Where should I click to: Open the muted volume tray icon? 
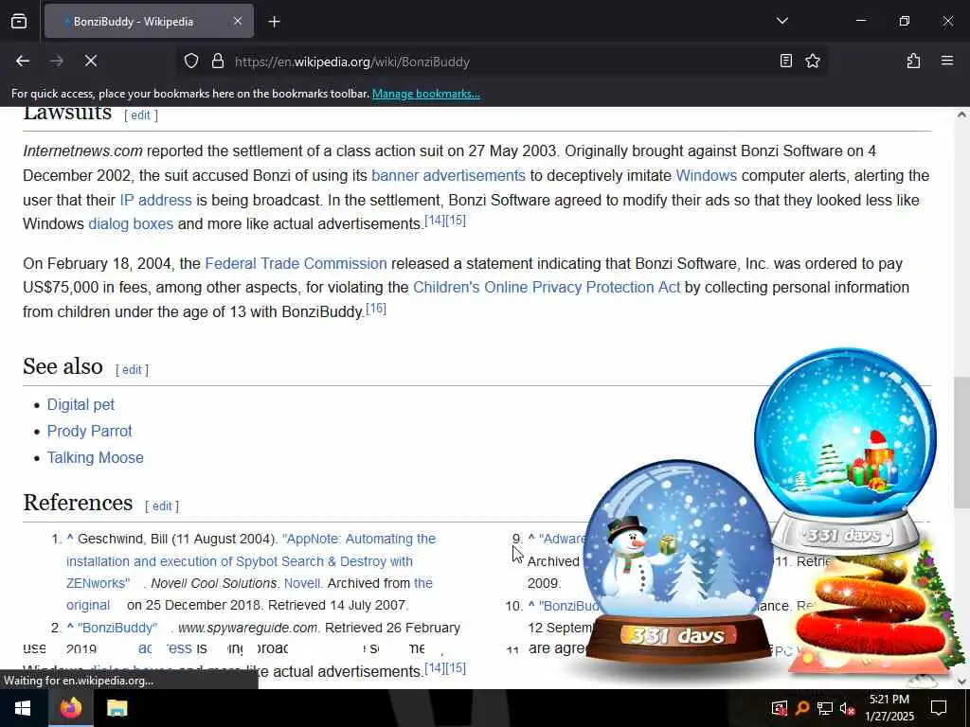(848, 708)
